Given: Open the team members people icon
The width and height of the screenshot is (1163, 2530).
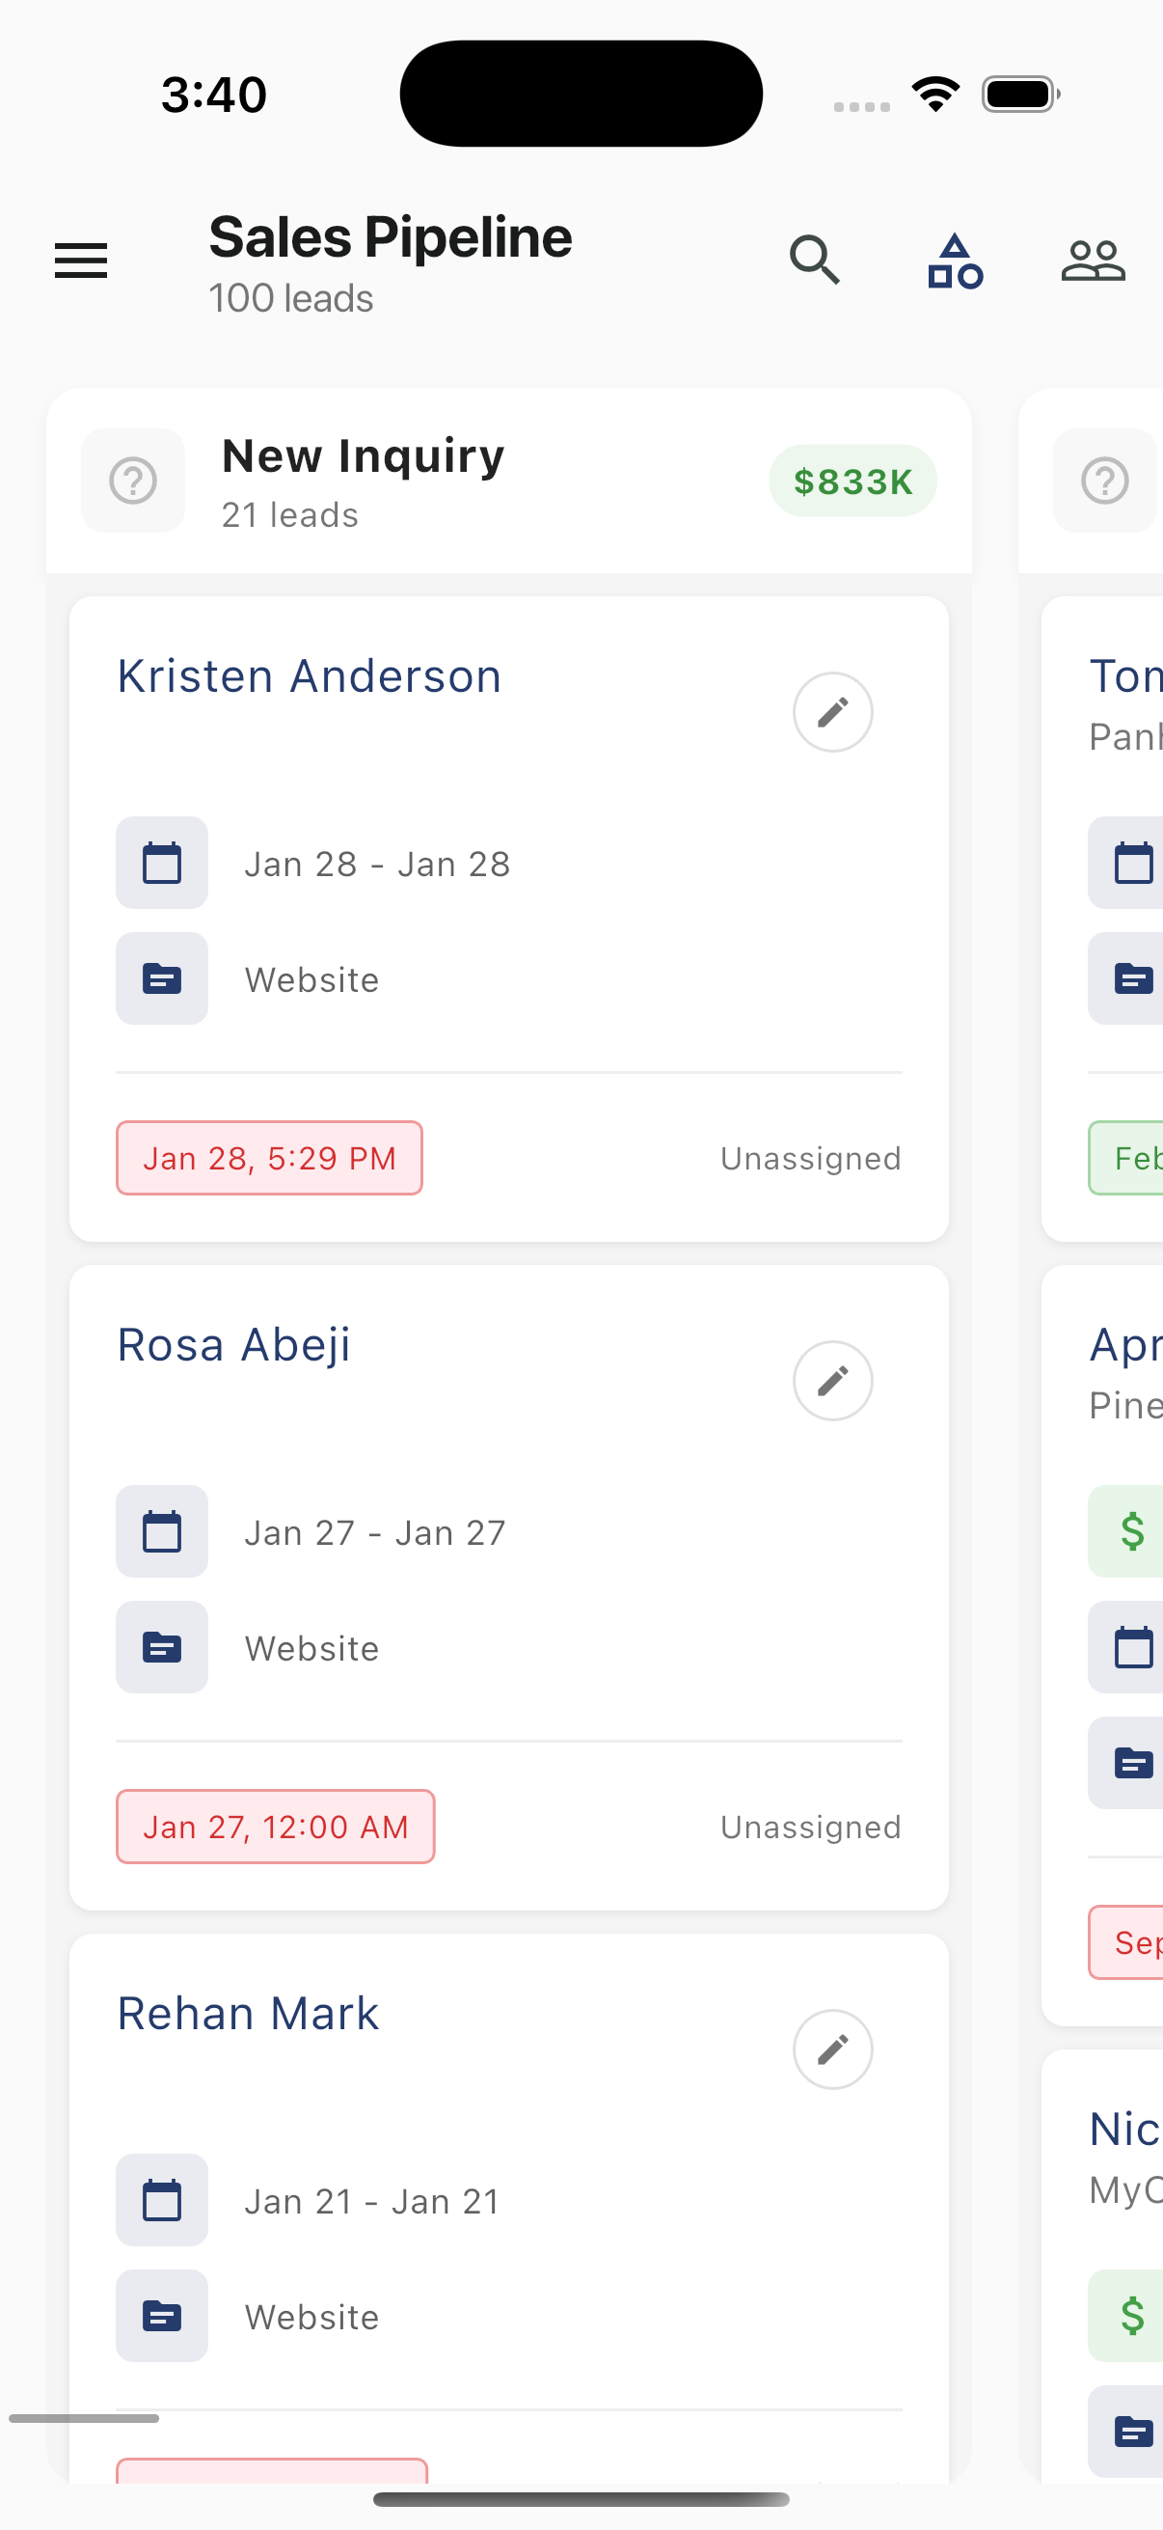Looking at the screenshot, I should [1093, 261].
